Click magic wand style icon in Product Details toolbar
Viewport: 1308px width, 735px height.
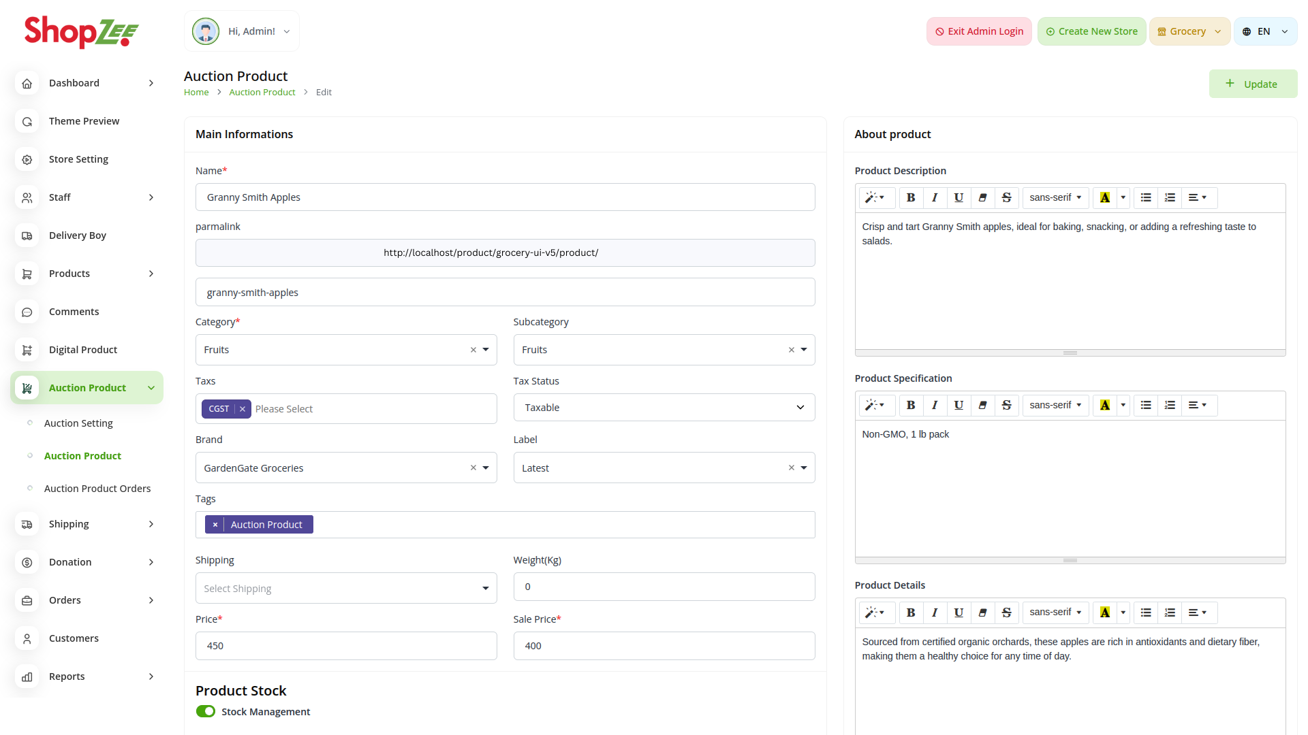(x=875, y=612)
